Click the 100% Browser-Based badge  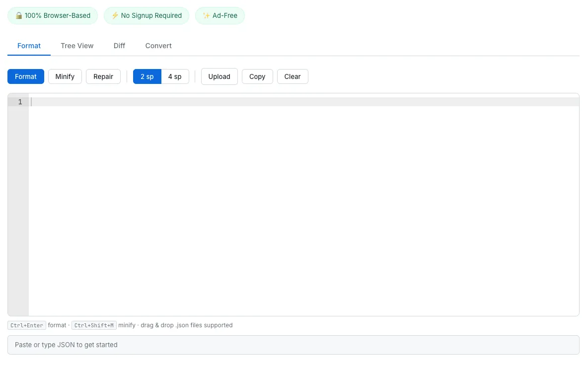click(x=52, y=15)
